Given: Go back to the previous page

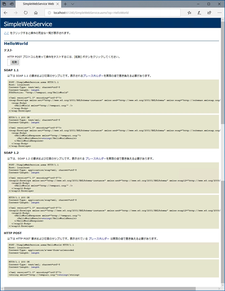Looking at the screenshot, I should 6,13.
